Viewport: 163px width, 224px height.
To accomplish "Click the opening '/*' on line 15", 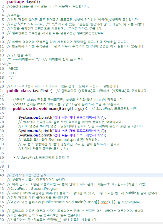I will (x=9, y=64).
